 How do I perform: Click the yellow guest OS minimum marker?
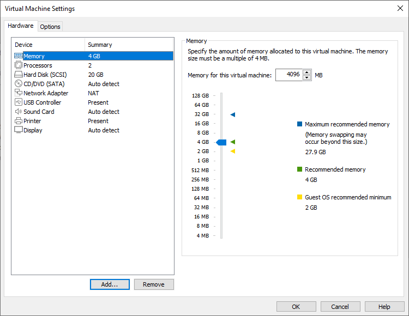coord(232,151)
